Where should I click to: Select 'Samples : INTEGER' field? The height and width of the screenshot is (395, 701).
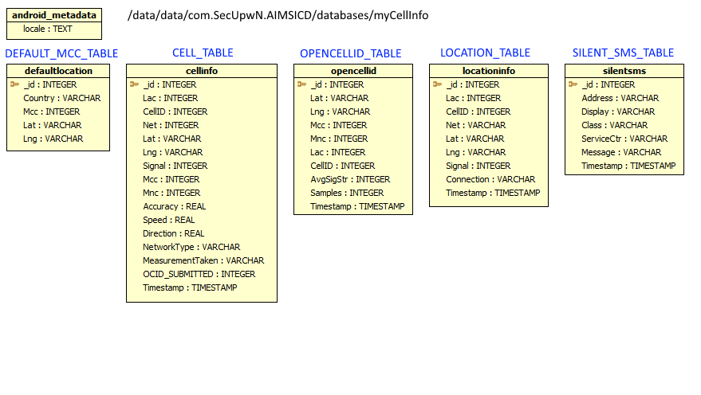pyautogui.click(x=347, y=193)
